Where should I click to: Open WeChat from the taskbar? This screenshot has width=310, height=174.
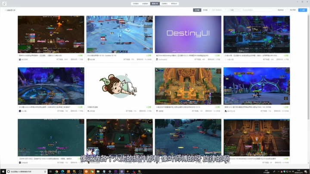coord(92,171)
